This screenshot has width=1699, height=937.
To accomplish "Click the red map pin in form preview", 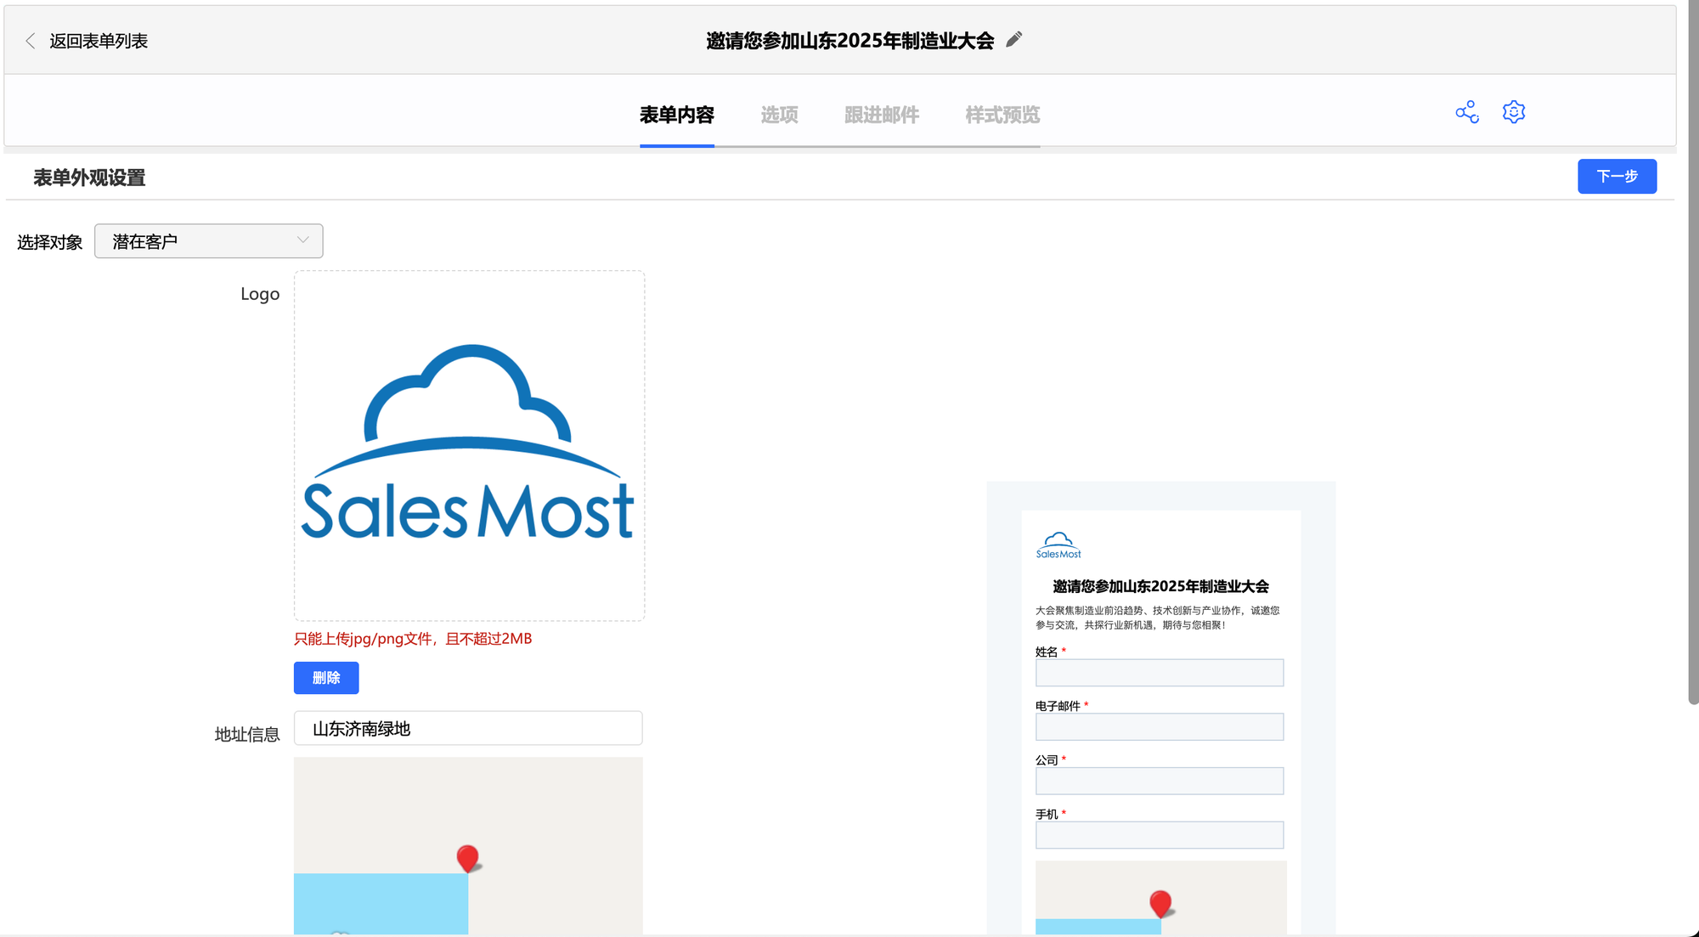I will point(1160,903).
